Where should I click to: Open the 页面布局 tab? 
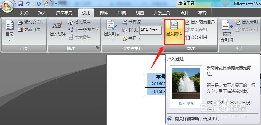[x=64, y=12]
